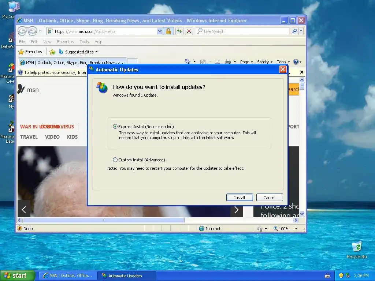Click the security lock icon in address bar
The width and height of the screenshot is (375, 281).
pos(168,31)
